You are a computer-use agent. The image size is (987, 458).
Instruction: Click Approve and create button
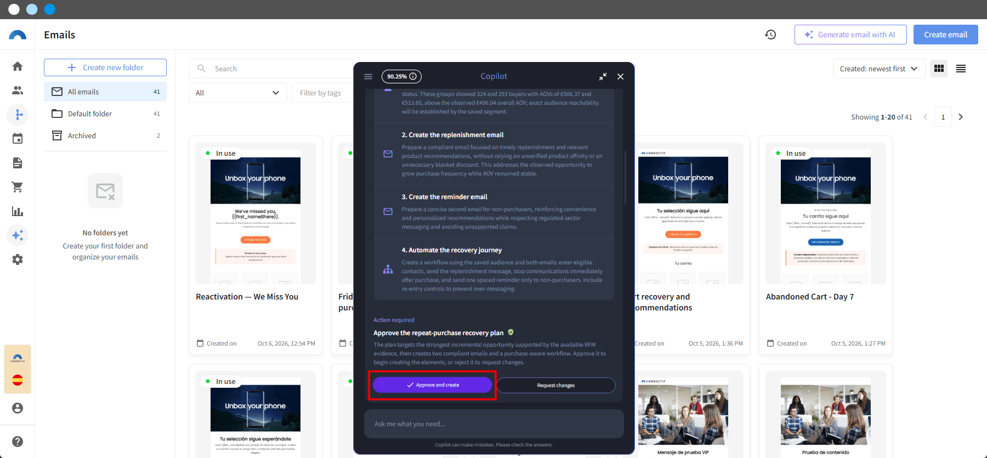click(433, 385)
